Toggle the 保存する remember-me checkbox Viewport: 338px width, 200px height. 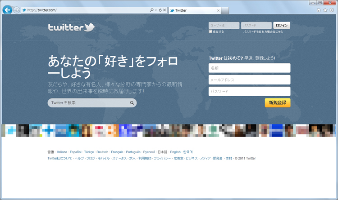point(210,31)
